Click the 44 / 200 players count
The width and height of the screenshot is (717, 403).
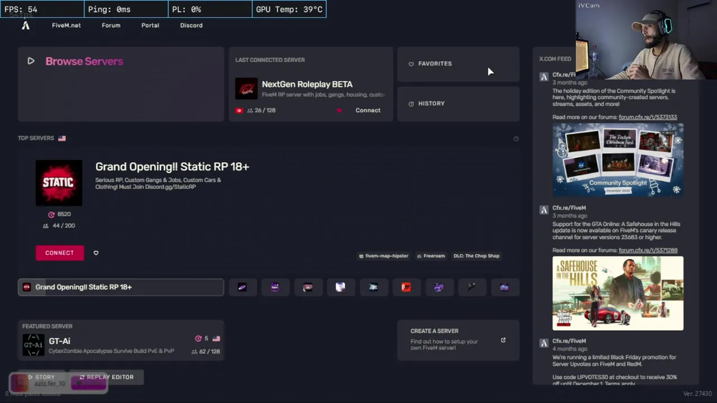[59, 226]
